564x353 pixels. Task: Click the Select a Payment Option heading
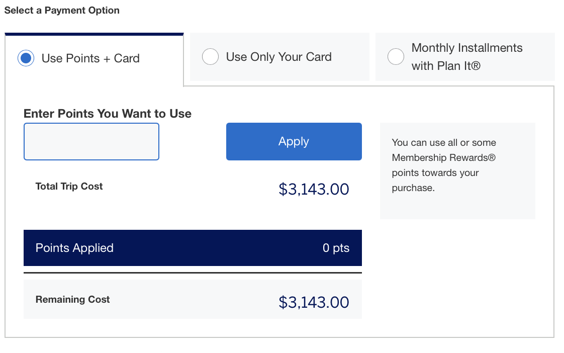pos(62,10)
